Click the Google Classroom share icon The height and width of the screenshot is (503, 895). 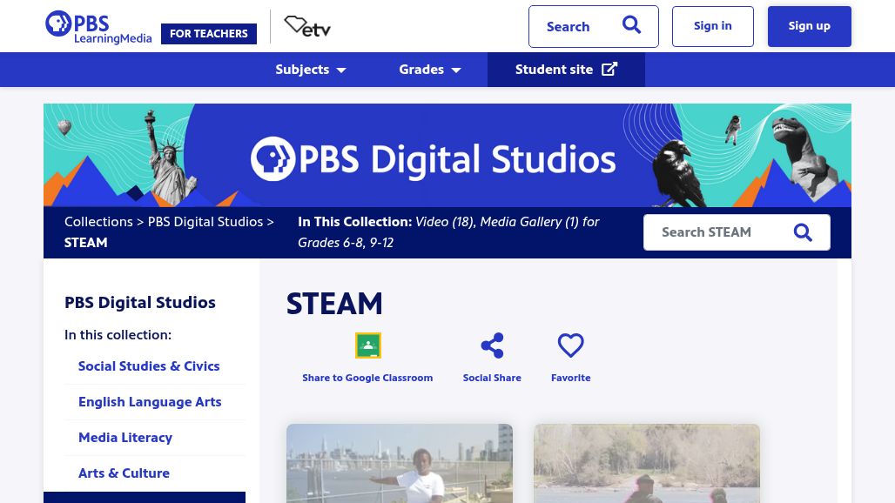coord(368,345)
